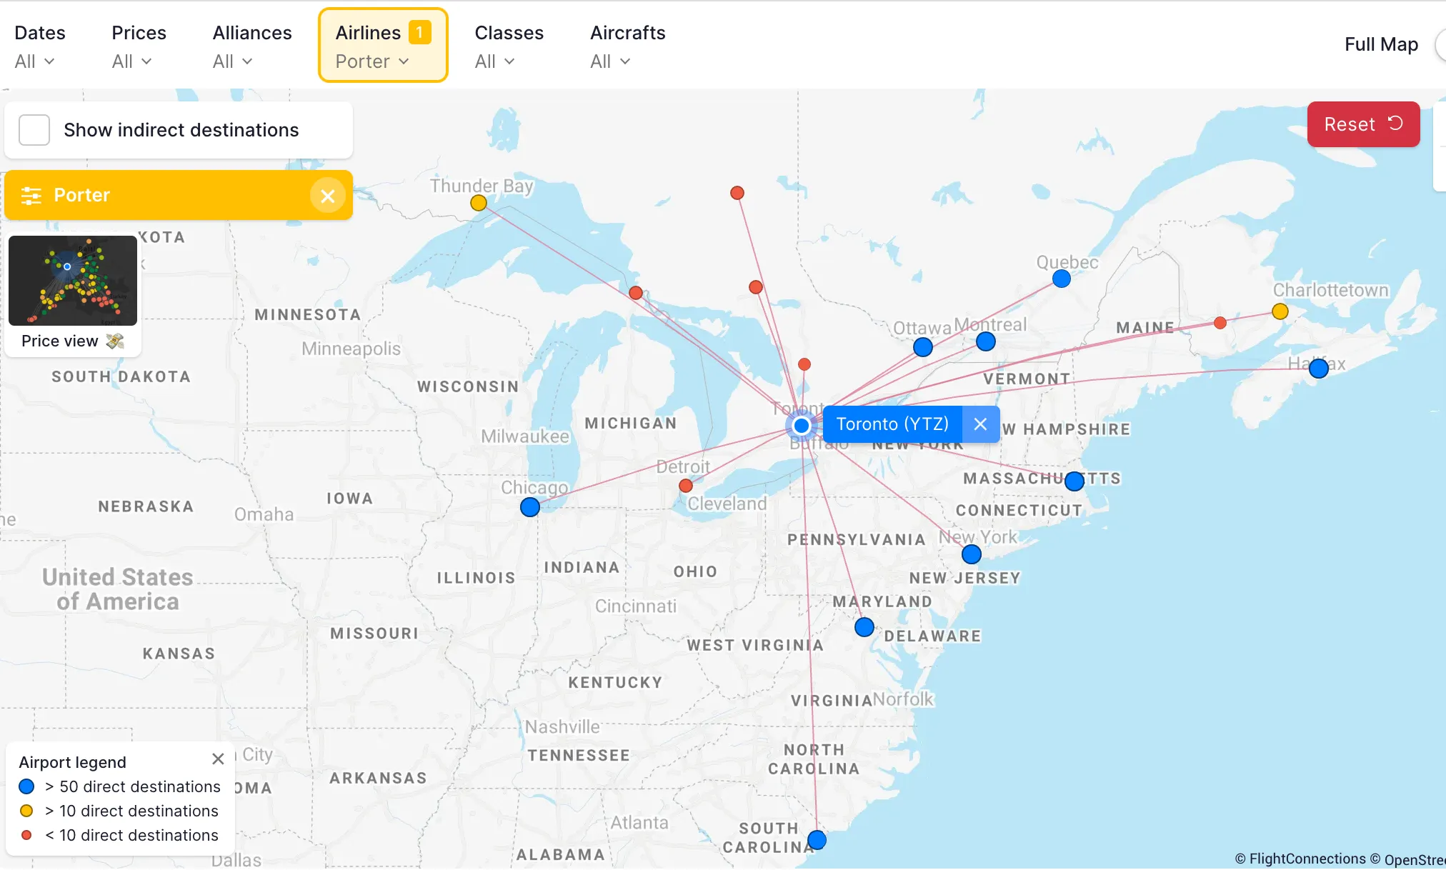Switch to Price view thumbnail

[73, 281]
